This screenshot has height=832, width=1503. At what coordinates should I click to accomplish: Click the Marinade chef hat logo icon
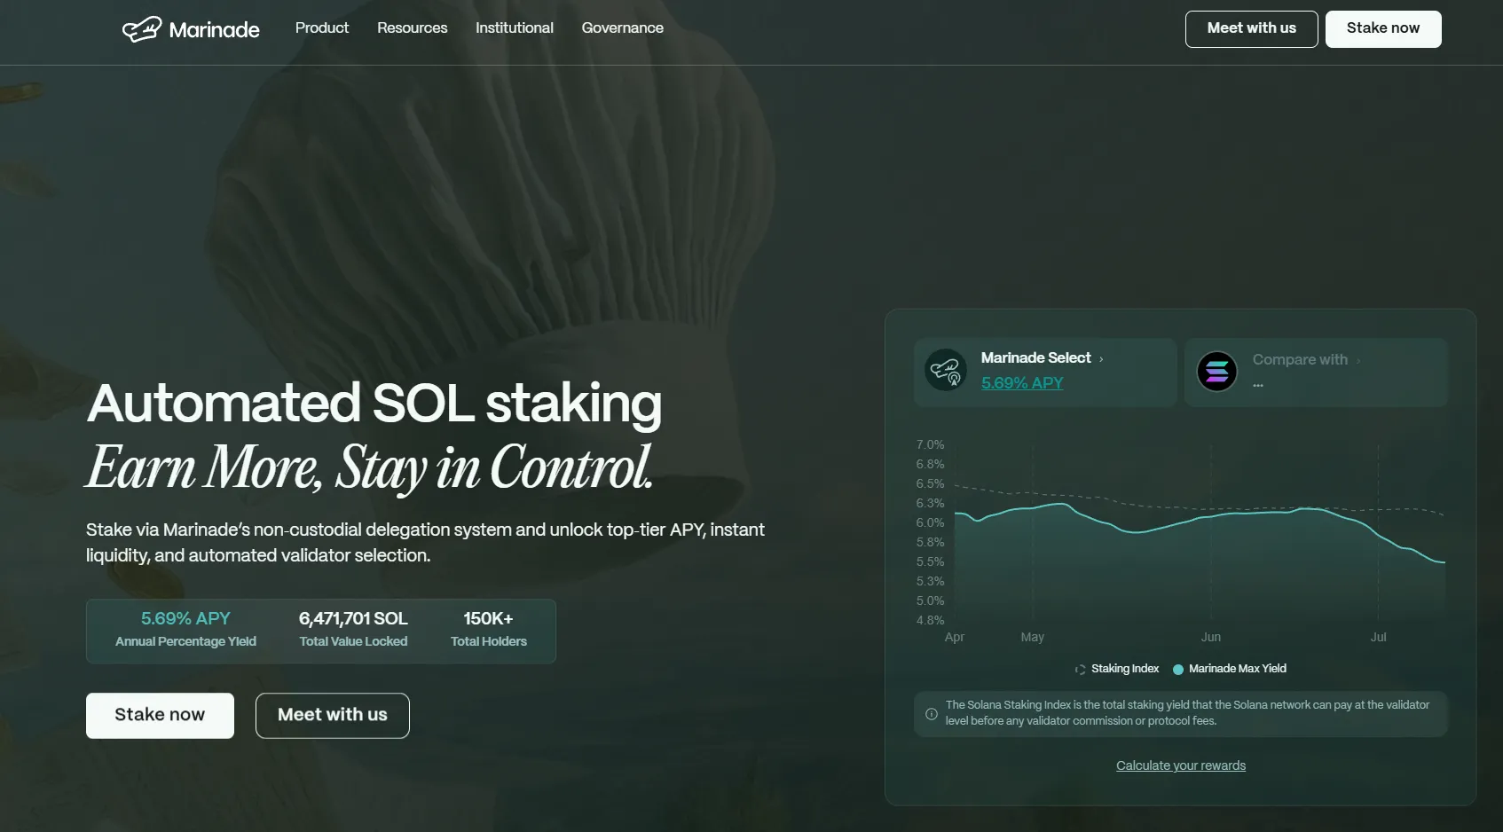tap(142, 29)
